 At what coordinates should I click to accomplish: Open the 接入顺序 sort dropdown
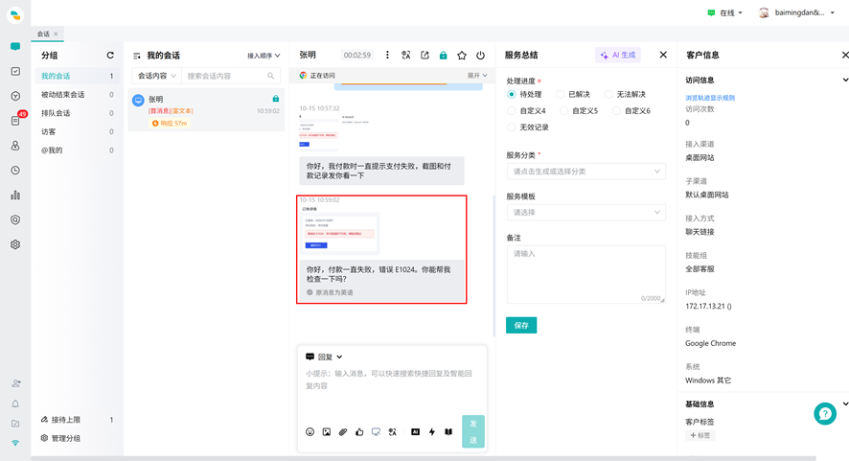click(x=264, y=56)
